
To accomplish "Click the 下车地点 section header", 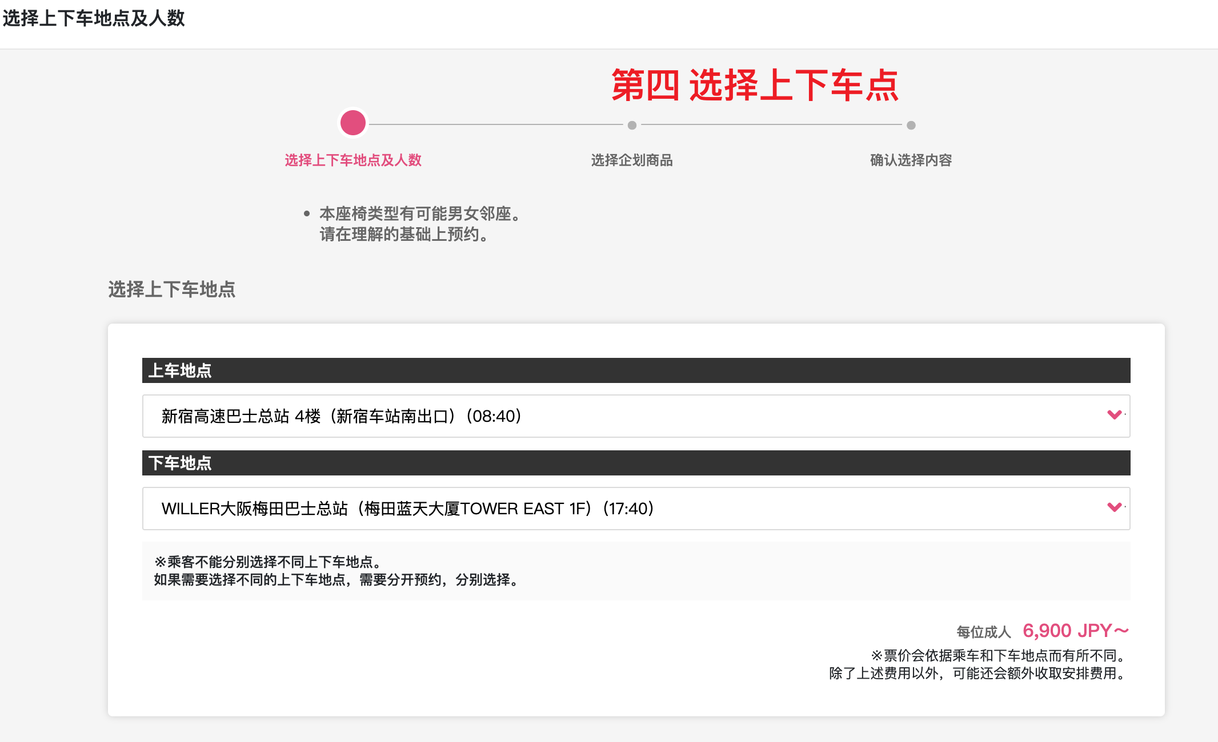I will [636, 463].
